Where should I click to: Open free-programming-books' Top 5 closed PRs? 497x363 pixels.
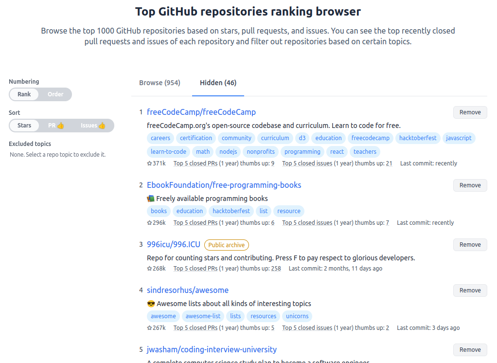point(195,222)
